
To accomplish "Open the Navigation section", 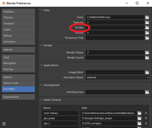I will (18, 63).
